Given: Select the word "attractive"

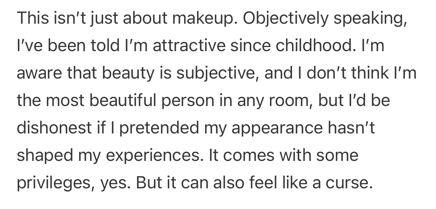Looking at the screenshot, I should pos(189,46).
